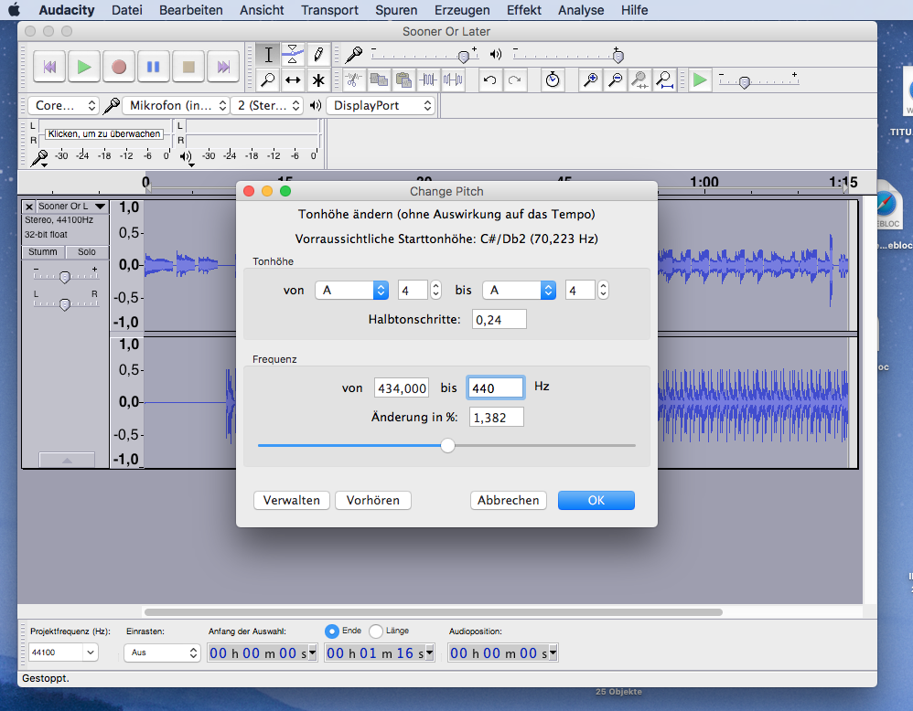Choose the Draw pencil tool
Viewport: 913px width, 711px height.
pyautogui.click(x=317, y=54)
